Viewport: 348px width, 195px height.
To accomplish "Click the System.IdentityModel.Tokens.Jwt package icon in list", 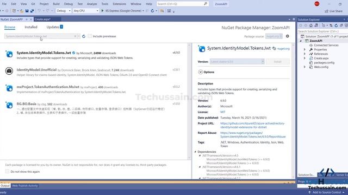I will (9, 54).
